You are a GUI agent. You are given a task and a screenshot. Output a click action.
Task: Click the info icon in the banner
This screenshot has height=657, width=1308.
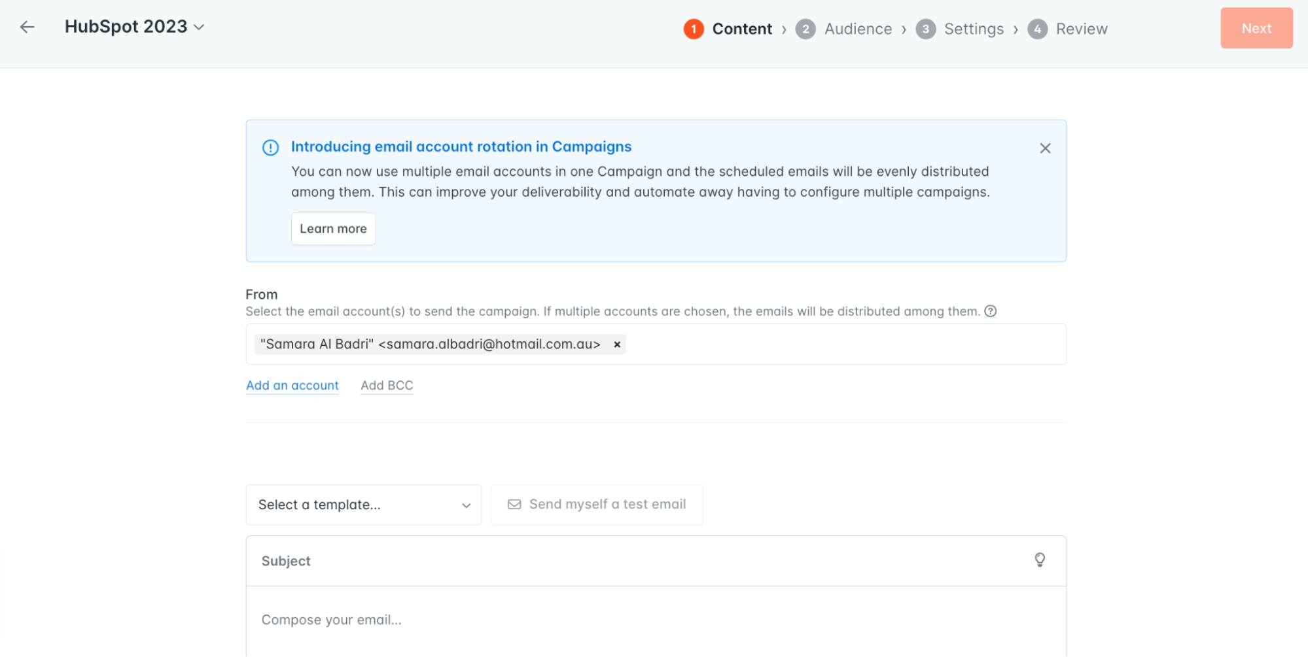270,148
